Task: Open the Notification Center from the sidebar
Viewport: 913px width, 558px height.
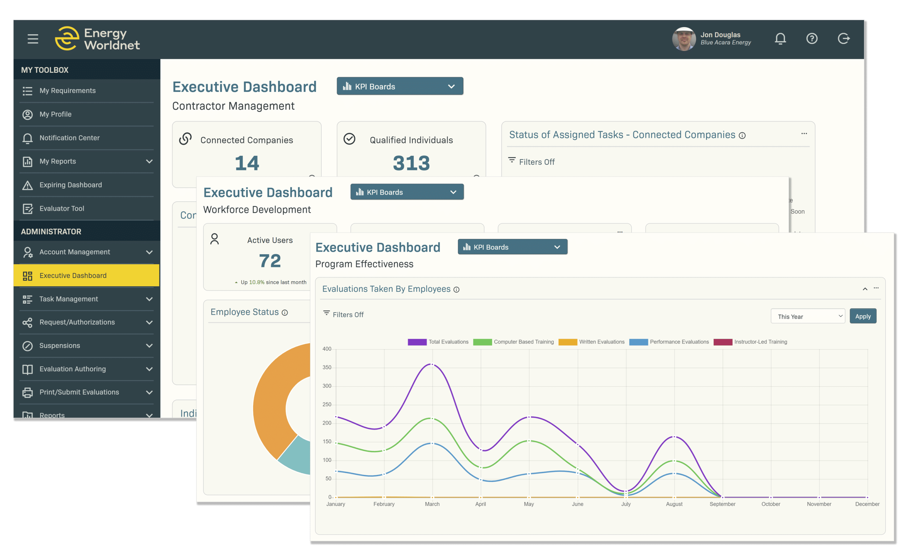Action: [x=69, y=138]
